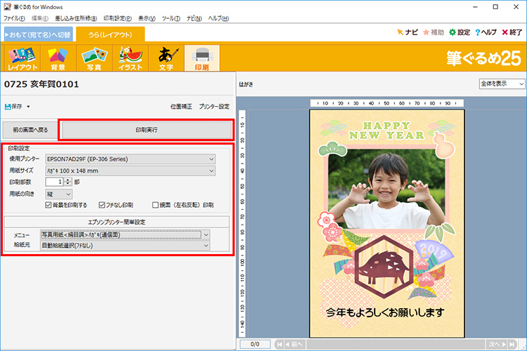Click the 印刷 (Print) printer icon
527x351 pixels.
click(x=202, y=59)
